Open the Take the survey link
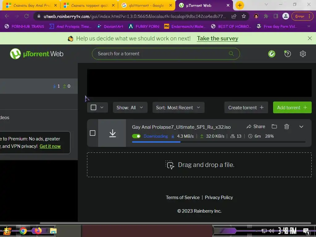 218,39
